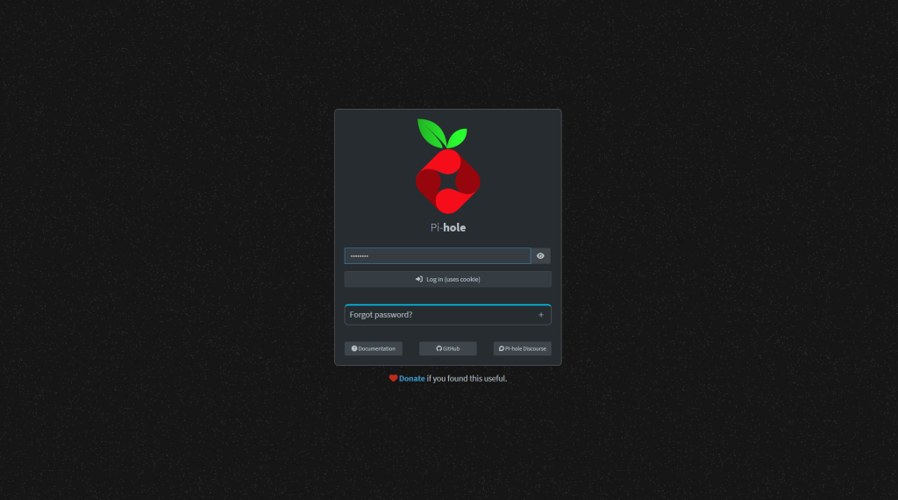
Task: Open Pi-hole Discourse forum button
Action: click(x=523, y=349)
